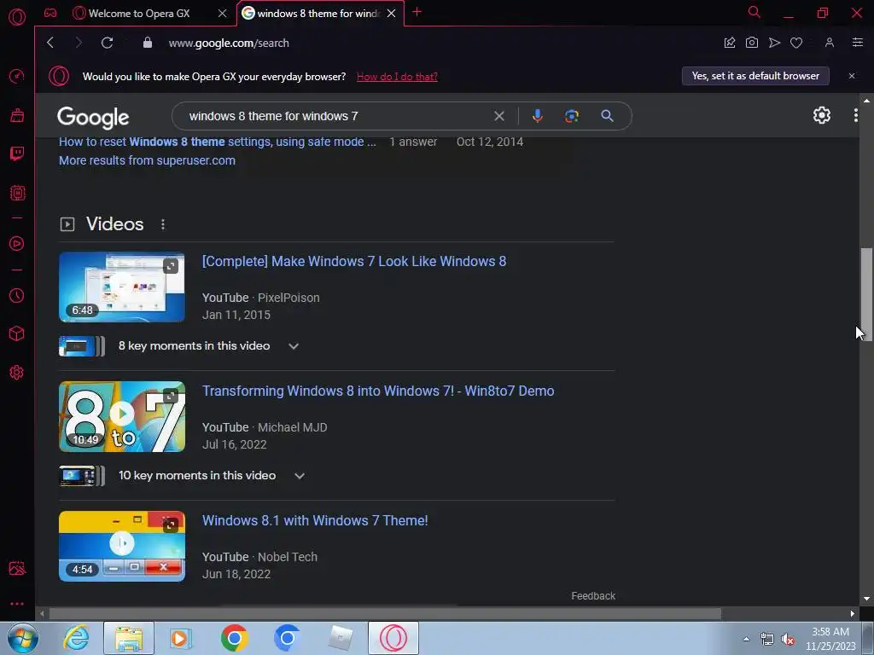Play the 10:49 Win8to7 video thumbnail

click(121, 416)
